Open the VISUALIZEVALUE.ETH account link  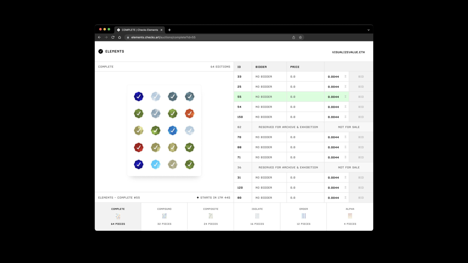348,52
